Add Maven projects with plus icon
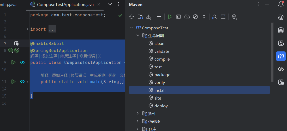 (159, 17)
